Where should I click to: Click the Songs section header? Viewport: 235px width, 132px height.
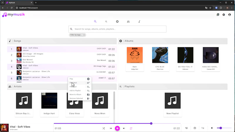point(62,41)
